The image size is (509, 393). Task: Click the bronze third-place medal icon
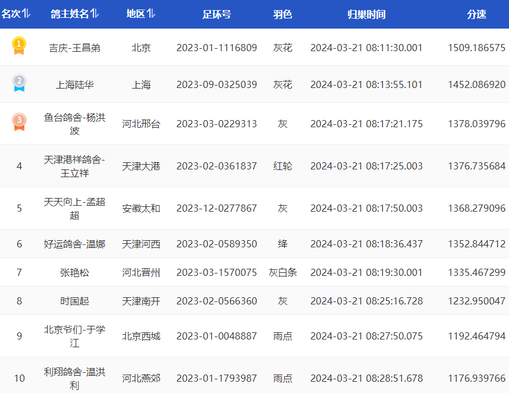pos(19,122)
